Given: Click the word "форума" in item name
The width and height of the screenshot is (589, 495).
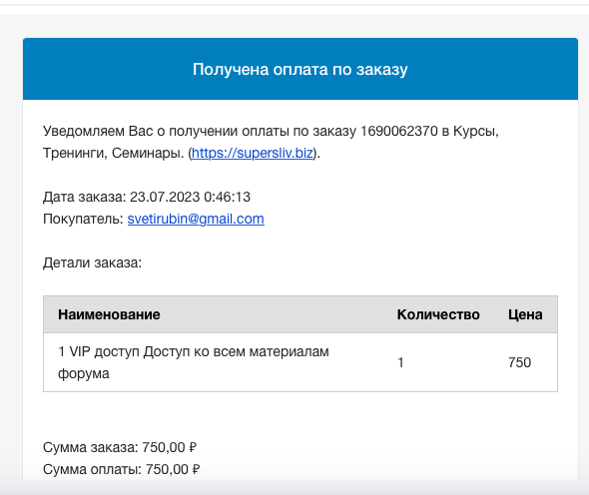Looking at the screenshot, I should (84, 373).
